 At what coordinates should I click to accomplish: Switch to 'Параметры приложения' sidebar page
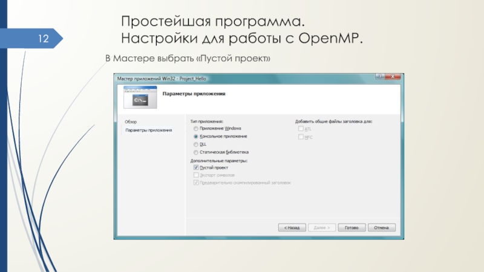pyautogui.click(x=148, y=130)
